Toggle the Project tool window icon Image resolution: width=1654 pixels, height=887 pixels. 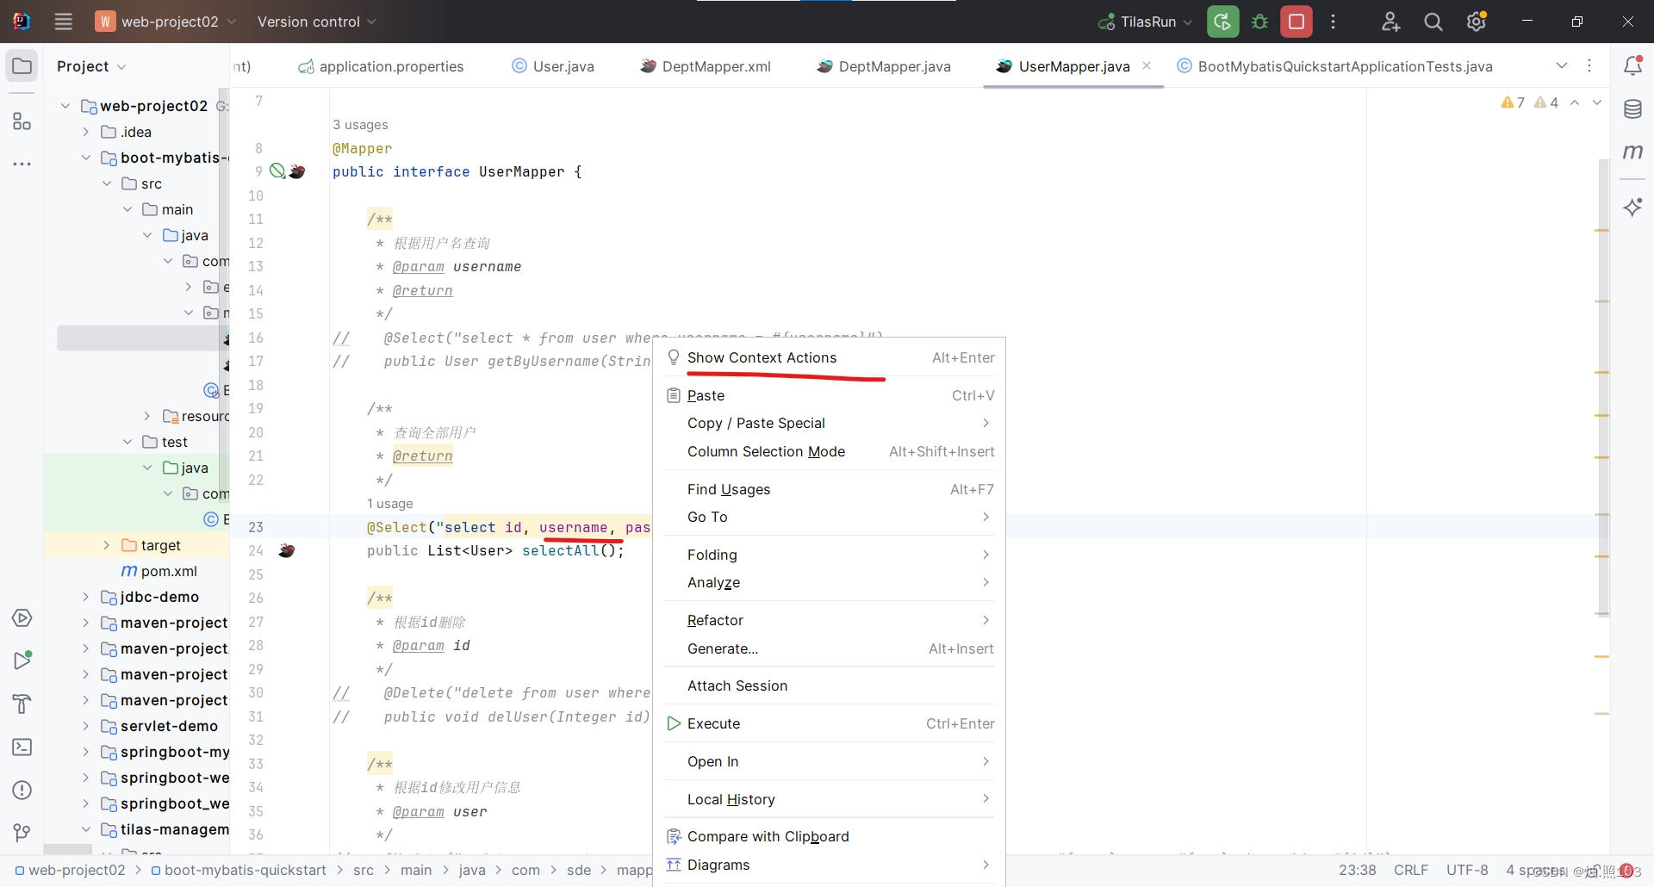pyautogui.click(x=22, y=66)
